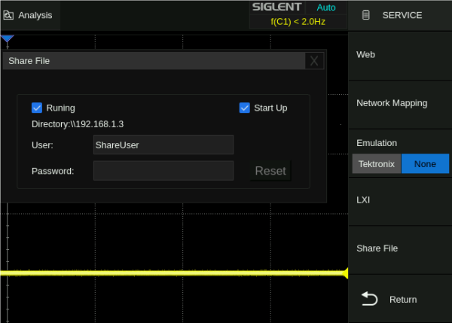452x323 pixels.
Task: Click the Auto trigger mode indicator
Action: (326, 8)
